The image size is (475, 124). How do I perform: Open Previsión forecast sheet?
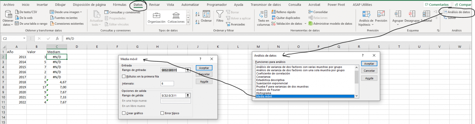coord(381,16)
